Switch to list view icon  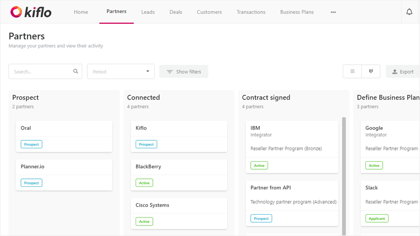pyautogui.click(x=352, y=71)
